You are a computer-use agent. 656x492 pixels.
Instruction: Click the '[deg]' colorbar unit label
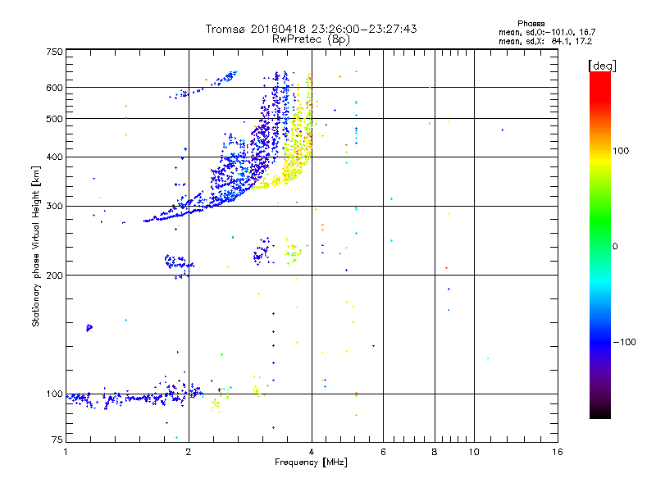tap(602, 66)
